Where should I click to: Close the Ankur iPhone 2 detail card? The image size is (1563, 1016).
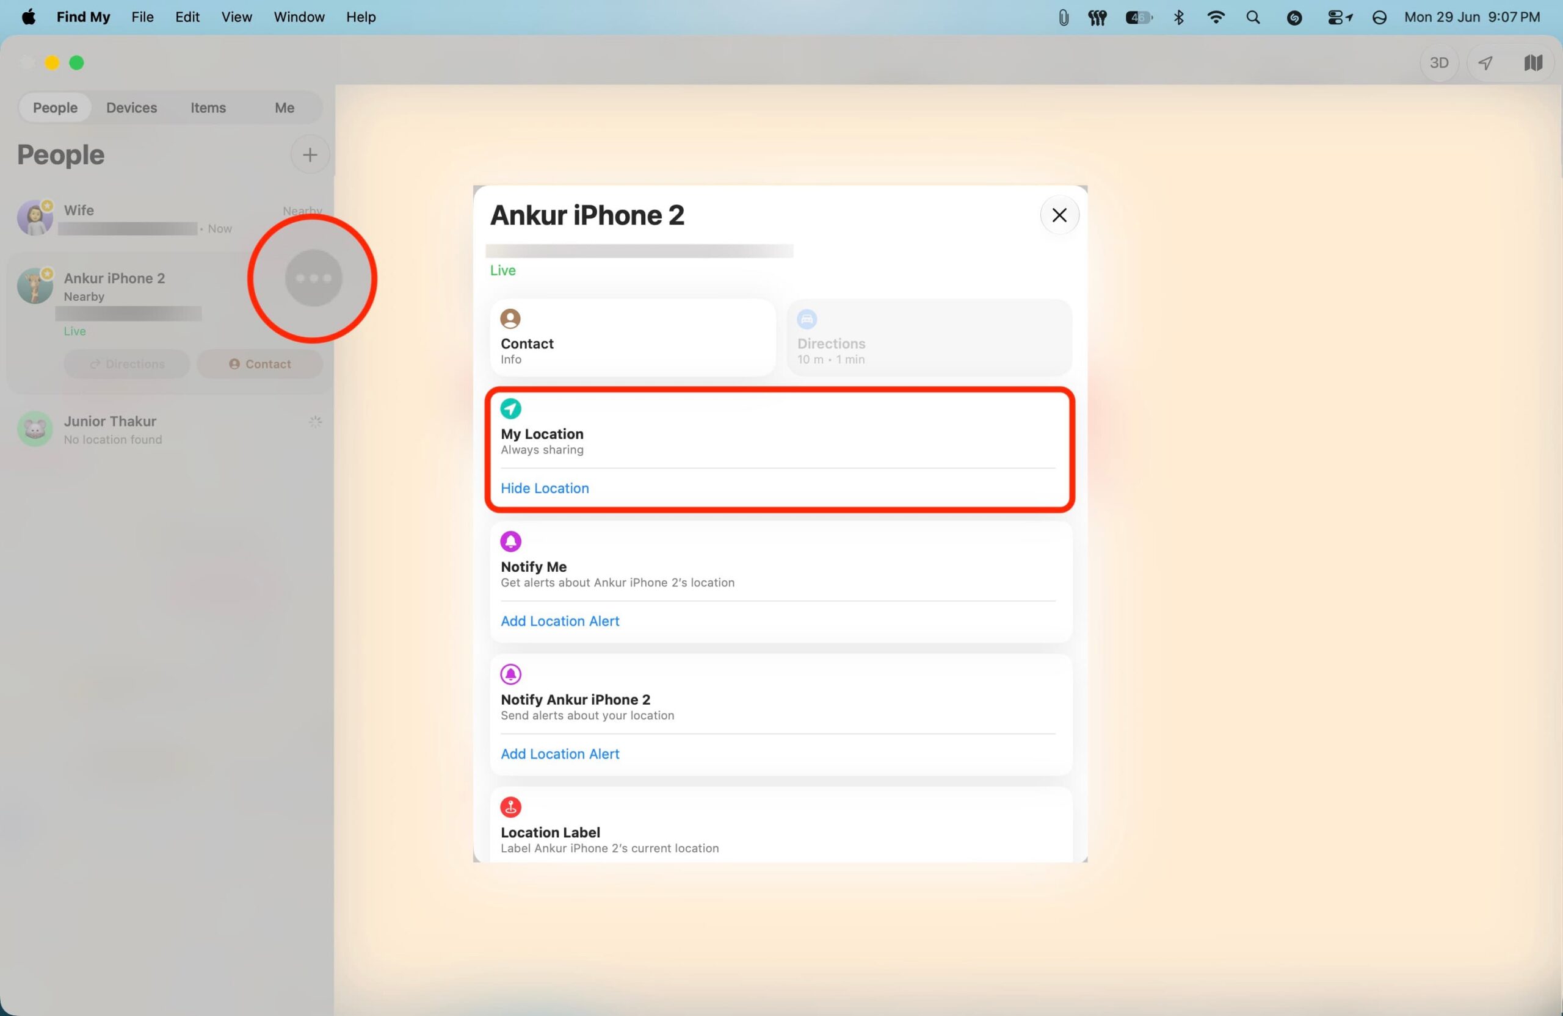point(1059,215)
